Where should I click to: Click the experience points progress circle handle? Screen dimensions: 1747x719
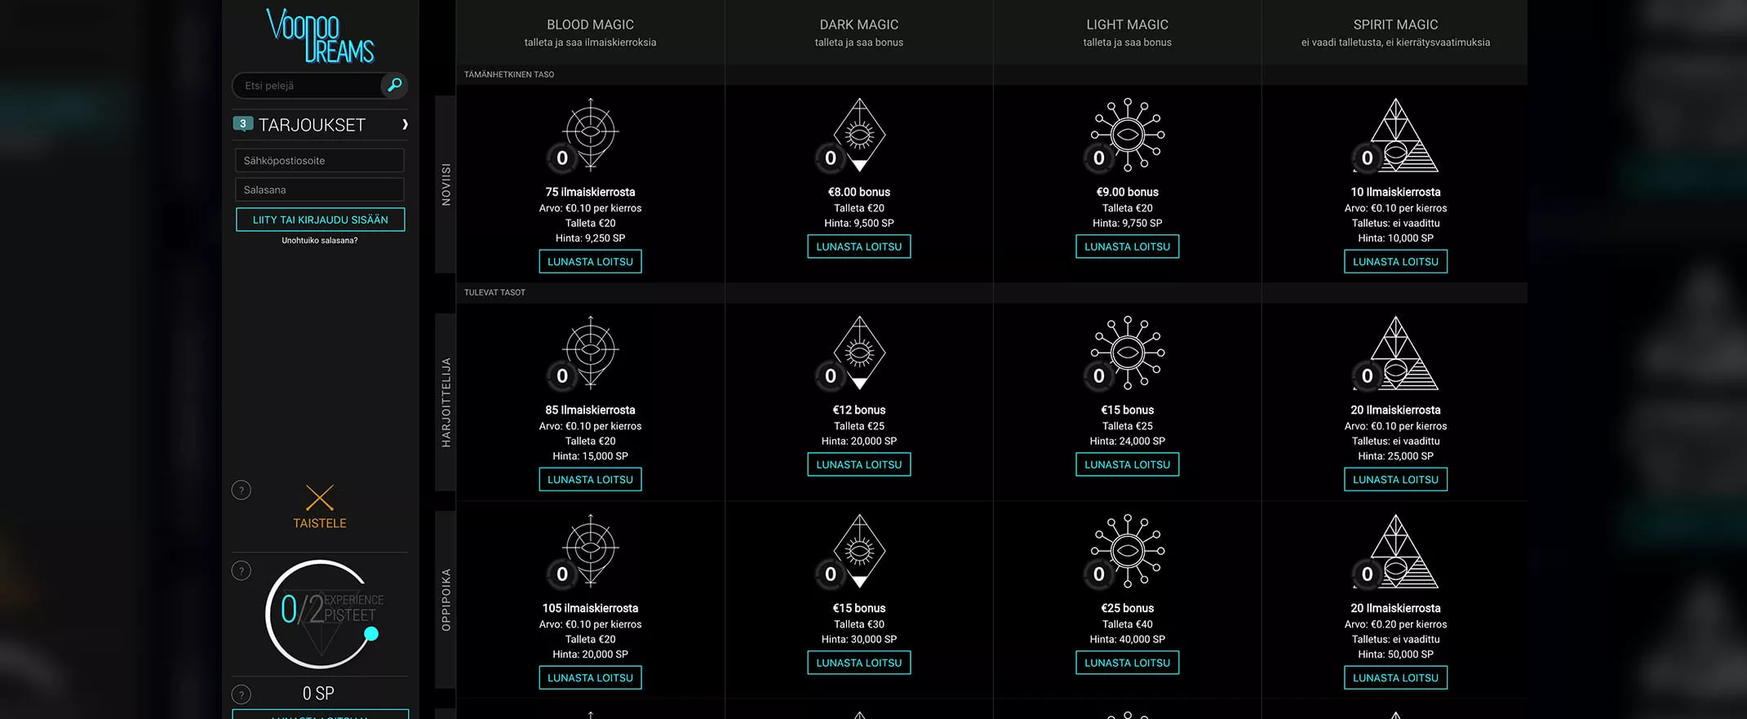[371, 634]
